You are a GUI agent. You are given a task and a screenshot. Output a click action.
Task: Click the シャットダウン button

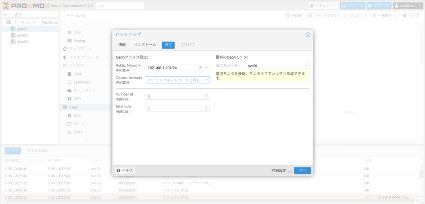[323, 15]
